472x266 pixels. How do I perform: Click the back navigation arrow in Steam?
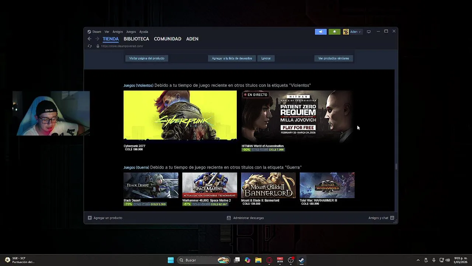(x=89, y=39)
